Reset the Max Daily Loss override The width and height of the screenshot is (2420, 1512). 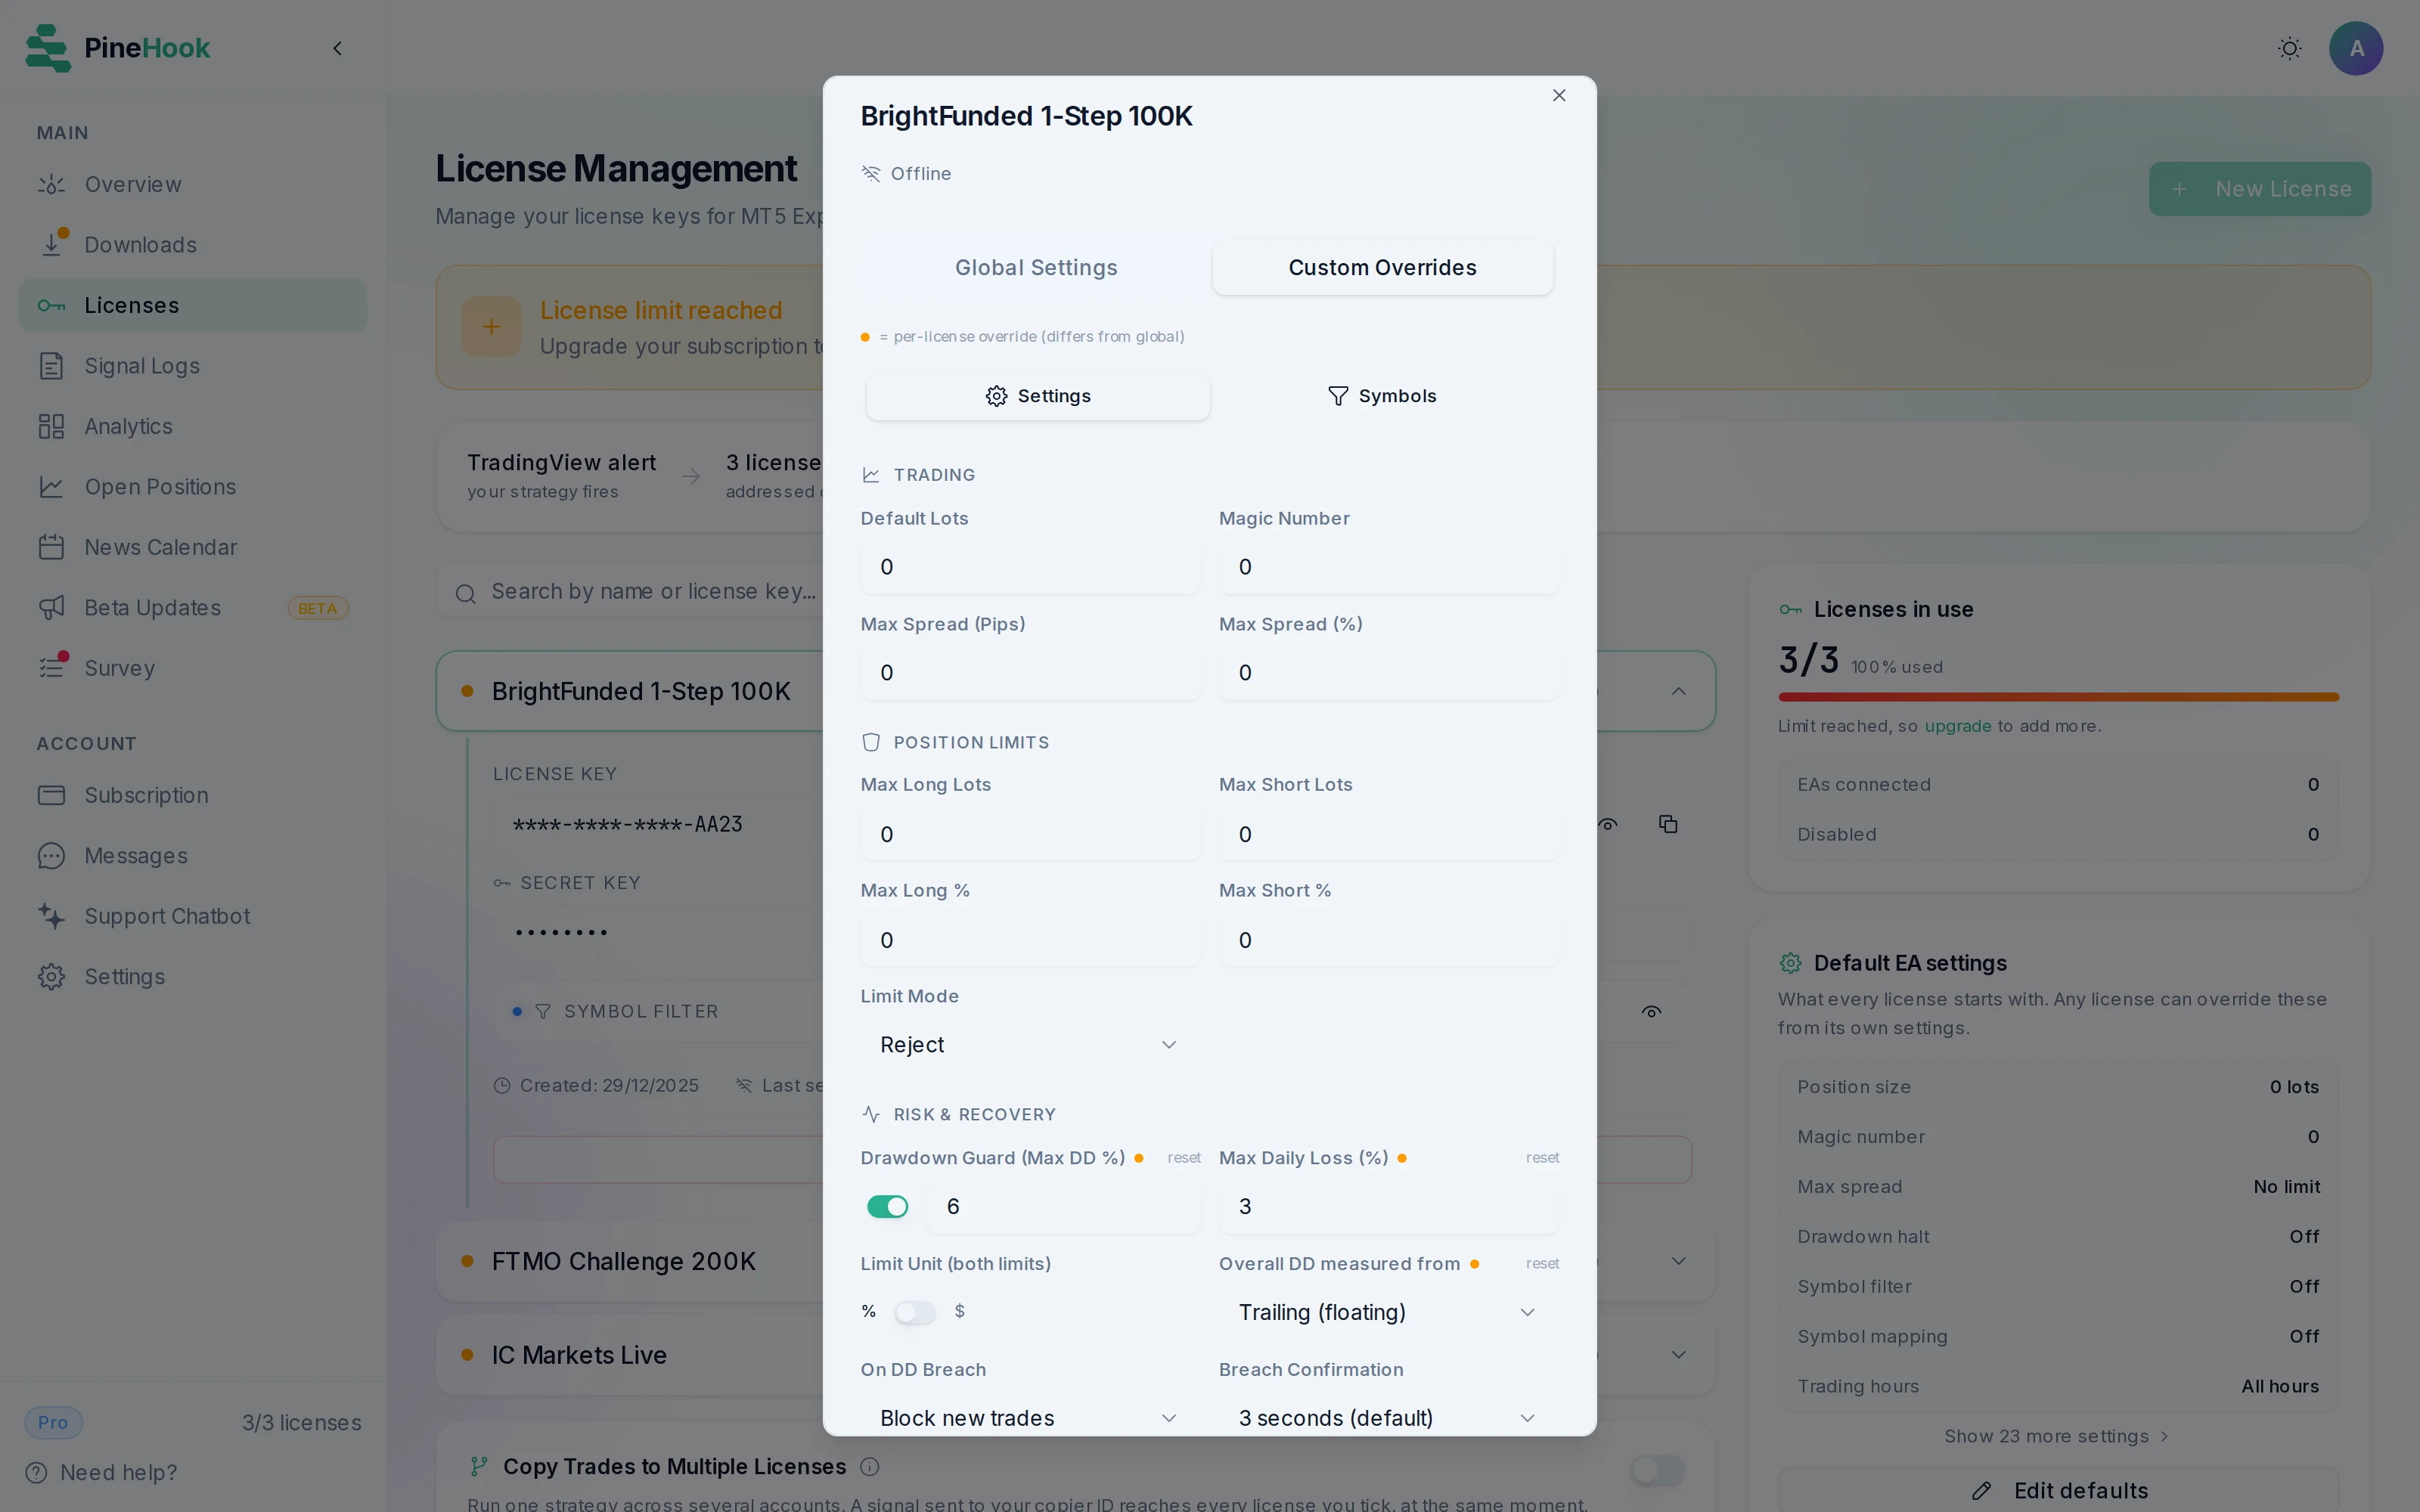click(1542, 1158)
